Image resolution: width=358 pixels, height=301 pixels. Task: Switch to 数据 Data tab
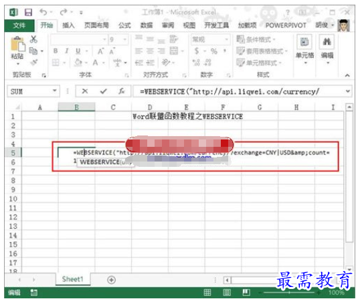tap(147, 25)
